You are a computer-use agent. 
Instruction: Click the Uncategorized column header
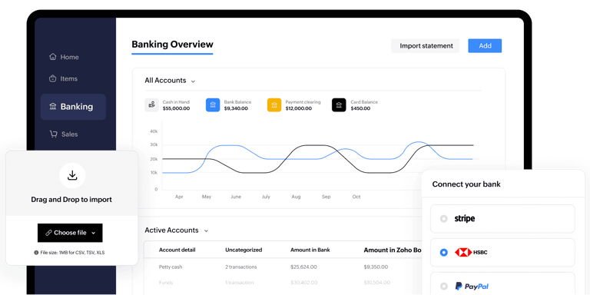[x=244, y=250]
